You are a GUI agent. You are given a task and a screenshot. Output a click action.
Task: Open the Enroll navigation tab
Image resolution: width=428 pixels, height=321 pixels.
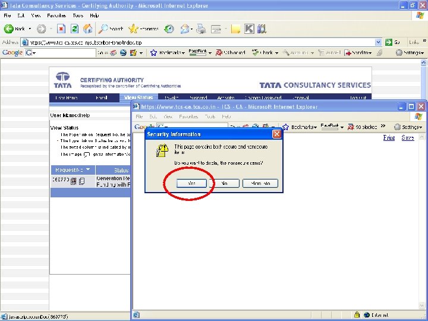[102, 97]
